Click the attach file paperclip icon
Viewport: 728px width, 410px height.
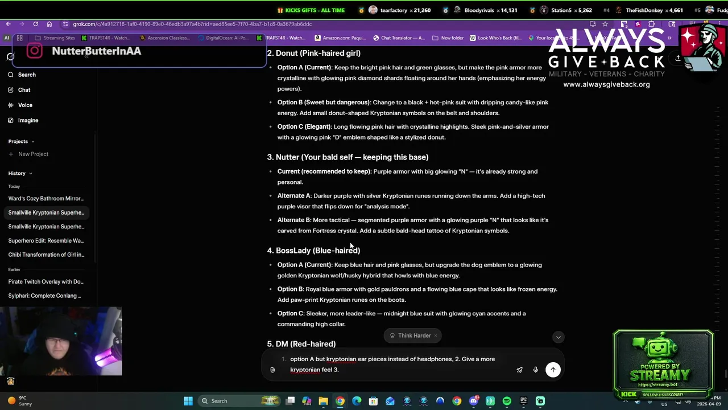(x=272, y=370)
